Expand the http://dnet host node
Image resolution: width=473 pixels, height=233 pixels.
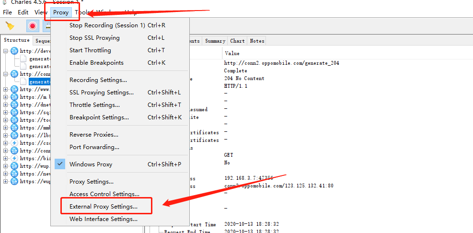click(5, 105)
